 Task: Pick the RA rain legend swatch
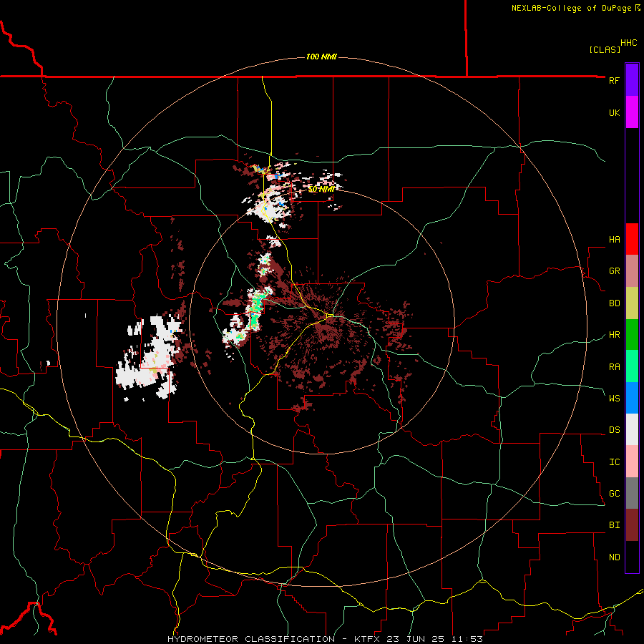(x=632, y=366)
